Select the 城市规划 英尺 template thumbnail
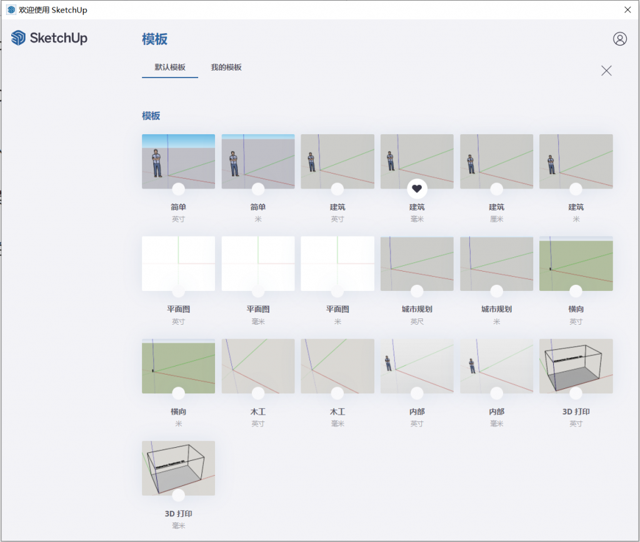The width and height of the screenshot is (640, 542). coord(417,264)
